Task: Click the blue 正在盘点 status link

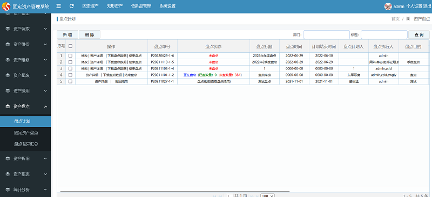Action: 190,75
